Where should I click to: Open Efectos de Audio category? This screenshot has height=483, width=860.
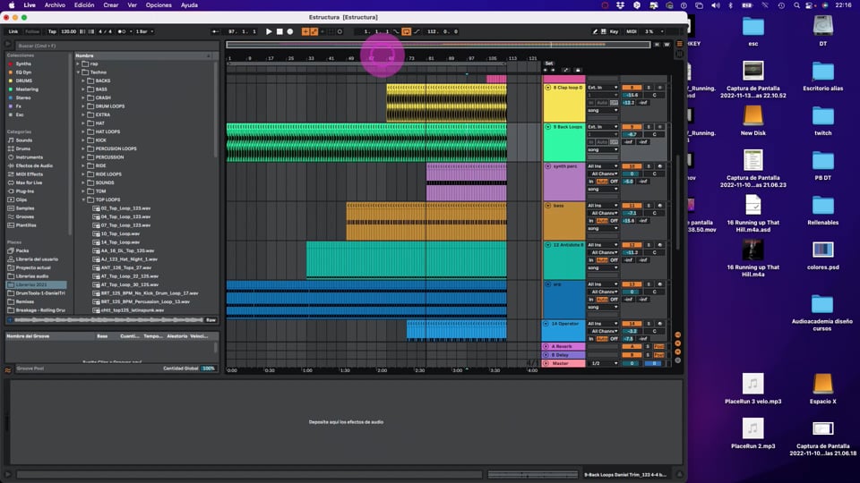click(x=34, y=166)
